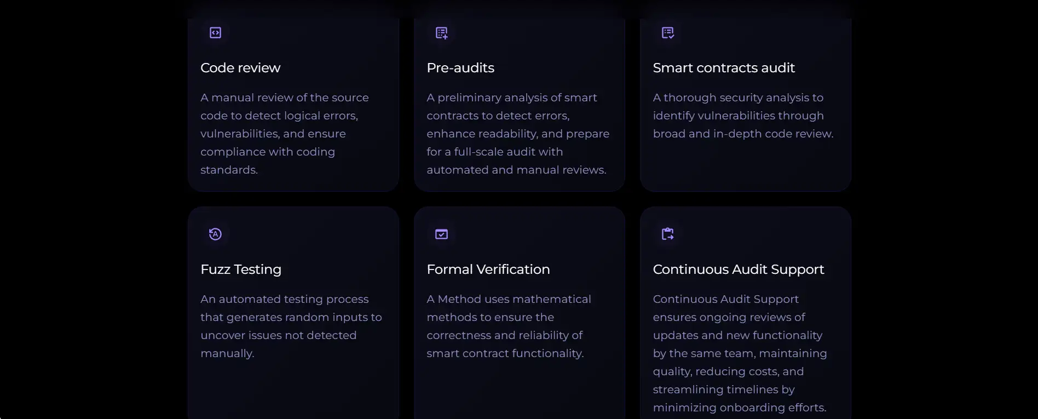Click the Smart contracts audit checklist icon
The width and height of the screenshot is (1038, 419).
(x=667, y=33)
